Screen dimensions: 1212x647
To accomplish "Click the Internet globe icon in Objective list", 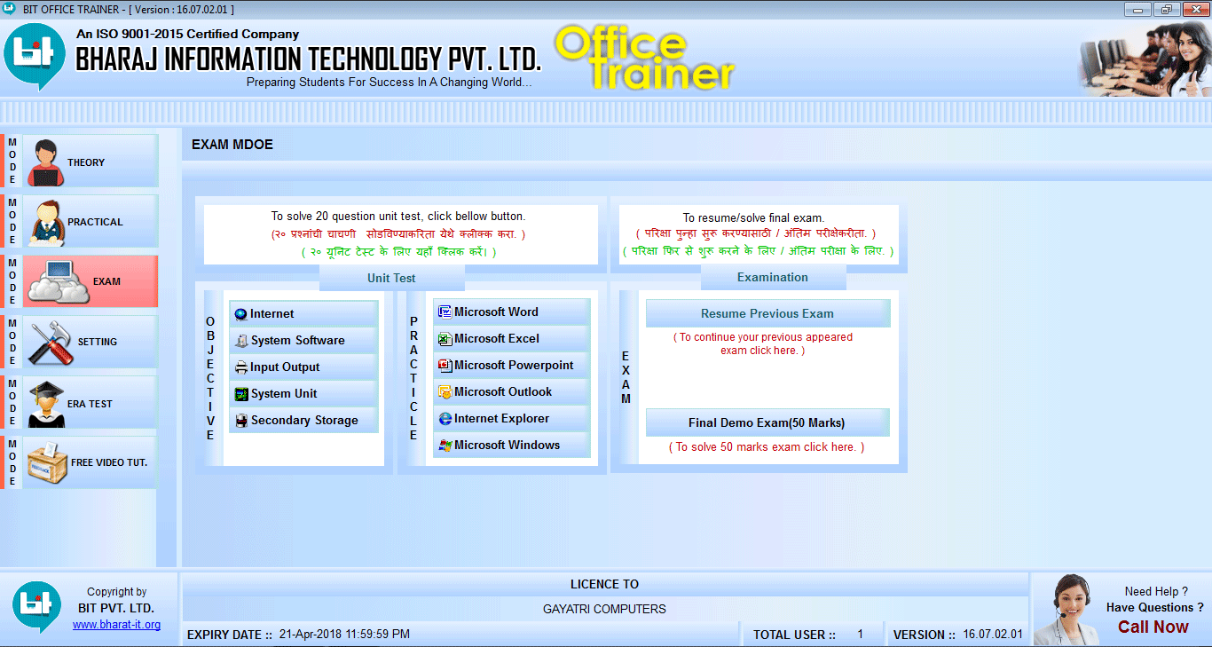I will [240, 314].
